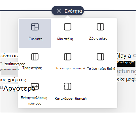The height and width of the screenshot is (113, 136).
Task: Click the Ενότητα pill label
Action: 73,11
